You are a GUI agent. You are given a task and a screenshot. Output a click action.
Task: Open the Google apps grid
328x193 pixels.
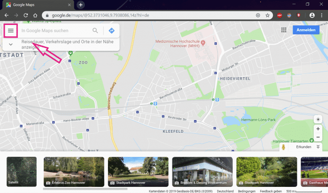284,30
